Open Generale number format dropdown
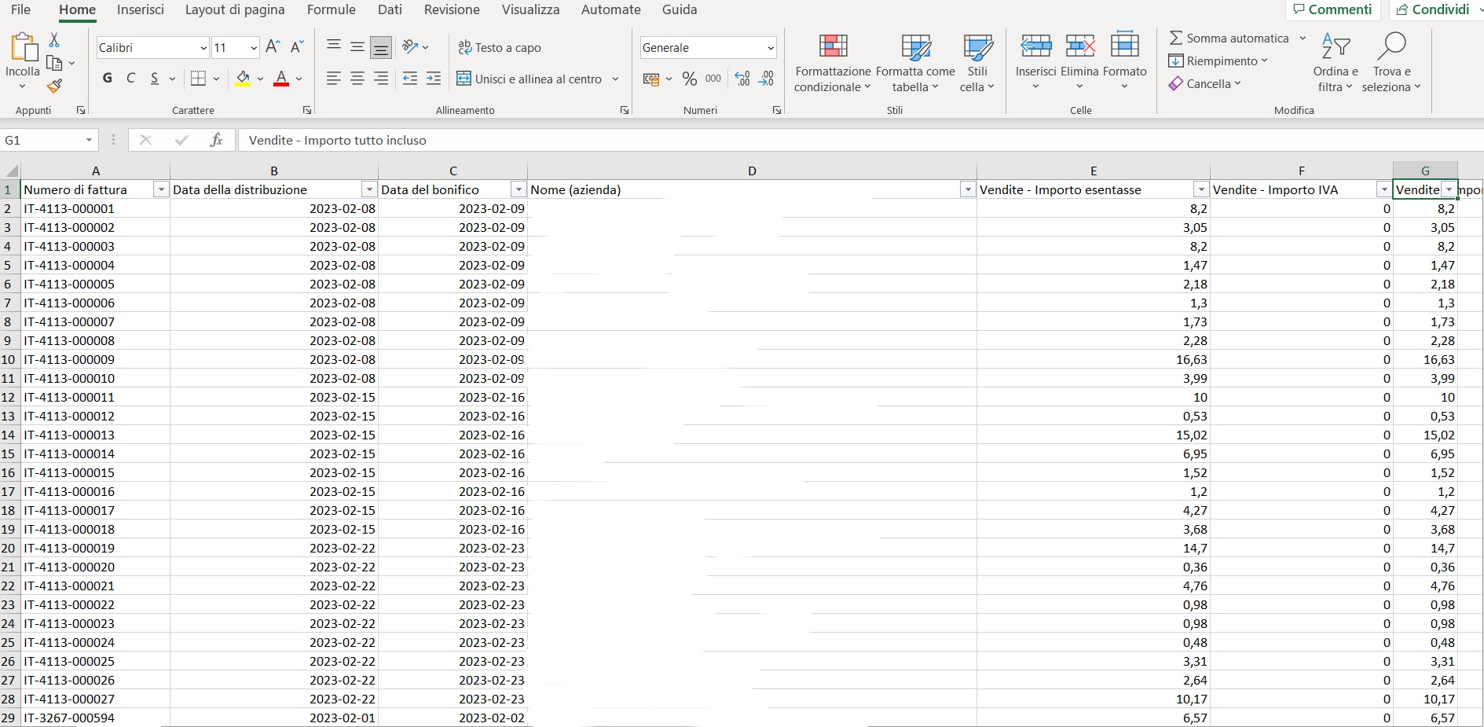Image resolution: width=1484 pixels, height=727 pixels. 770,48
